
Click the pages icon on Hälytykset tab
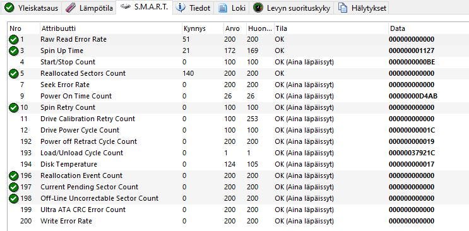(343, 8)
